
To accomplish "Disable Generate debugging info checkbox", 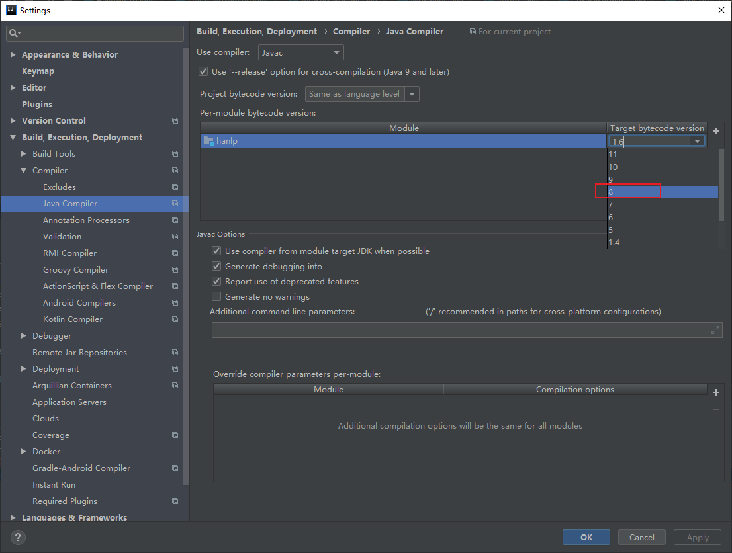I will [216, 266].
